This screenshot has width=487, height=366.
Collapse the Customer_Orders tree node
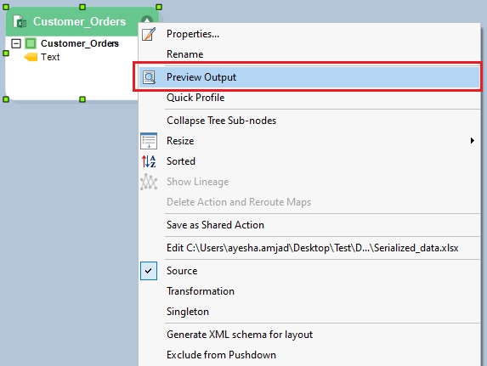click(x=16, y=43)
